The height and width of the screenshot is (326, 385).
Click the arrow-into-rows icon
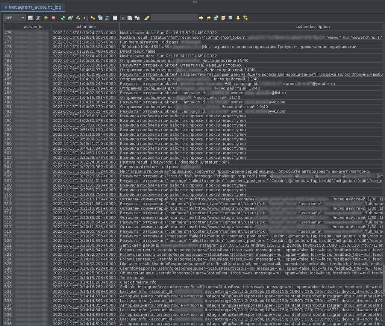pyautogui.click(x=85, y=18)
